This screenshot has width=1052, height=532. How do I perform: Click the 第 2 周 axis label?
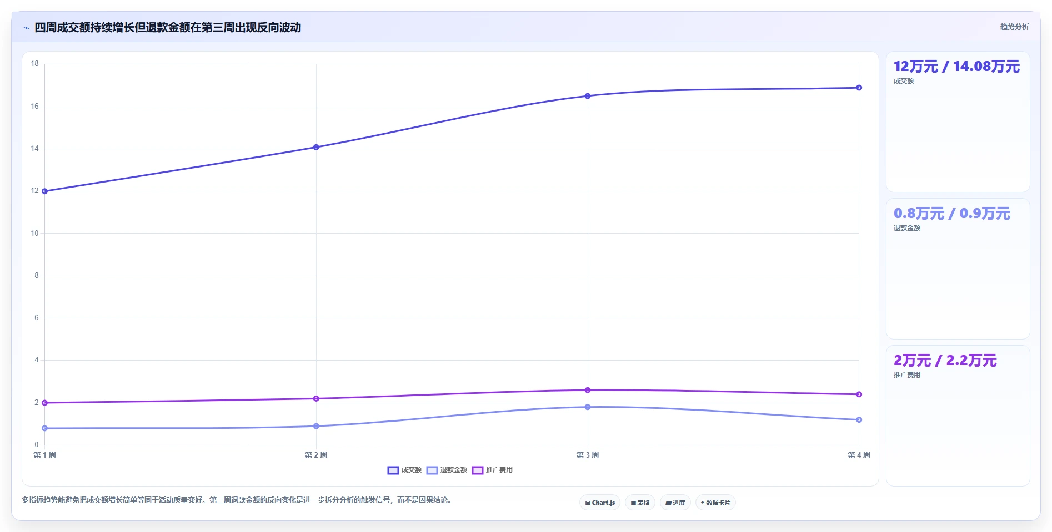[316, 455]
